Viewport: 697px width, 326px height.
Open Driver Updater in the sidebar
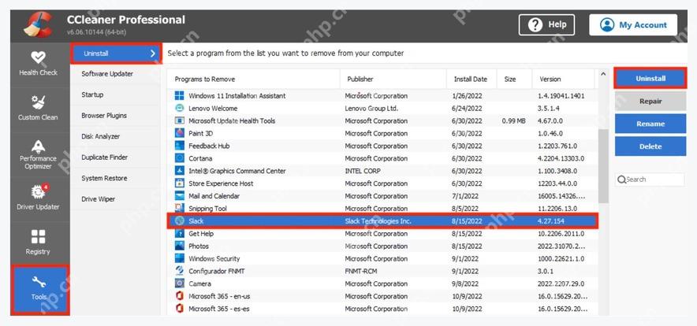pyautogui.click(x=38, y=198)
